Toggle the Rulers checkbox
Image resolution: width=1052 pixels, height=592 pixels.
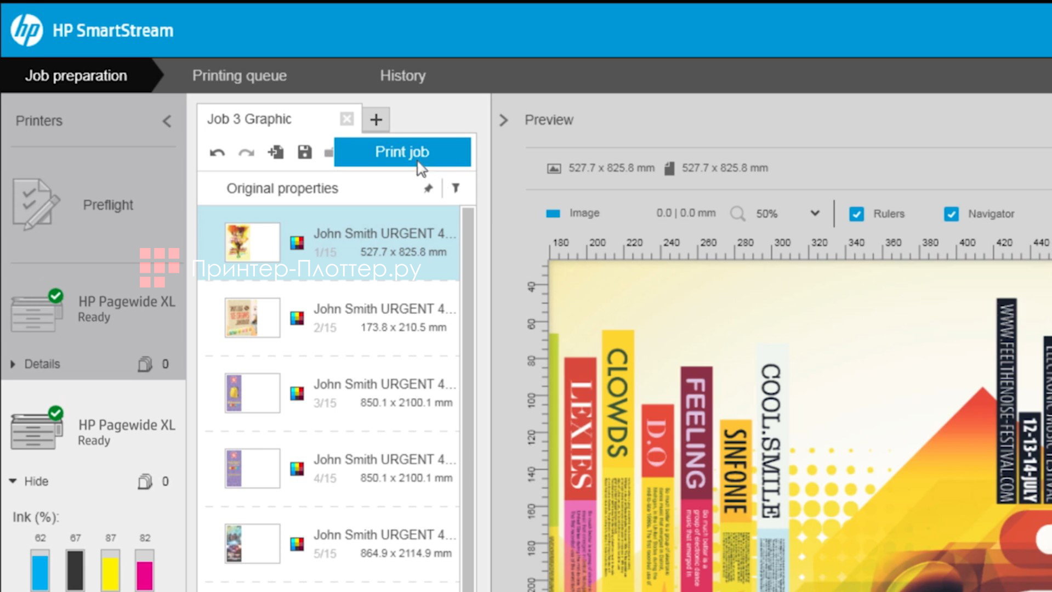coord(856,214)
